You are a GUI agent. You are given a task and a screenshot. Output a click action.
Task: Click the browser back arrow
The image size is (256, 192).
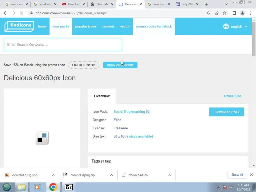point(5,13)
